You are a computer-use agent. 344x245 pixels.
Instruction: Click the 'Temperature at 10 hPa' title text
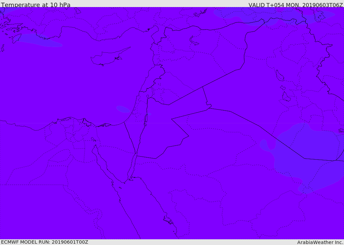[x=36, y=5]
